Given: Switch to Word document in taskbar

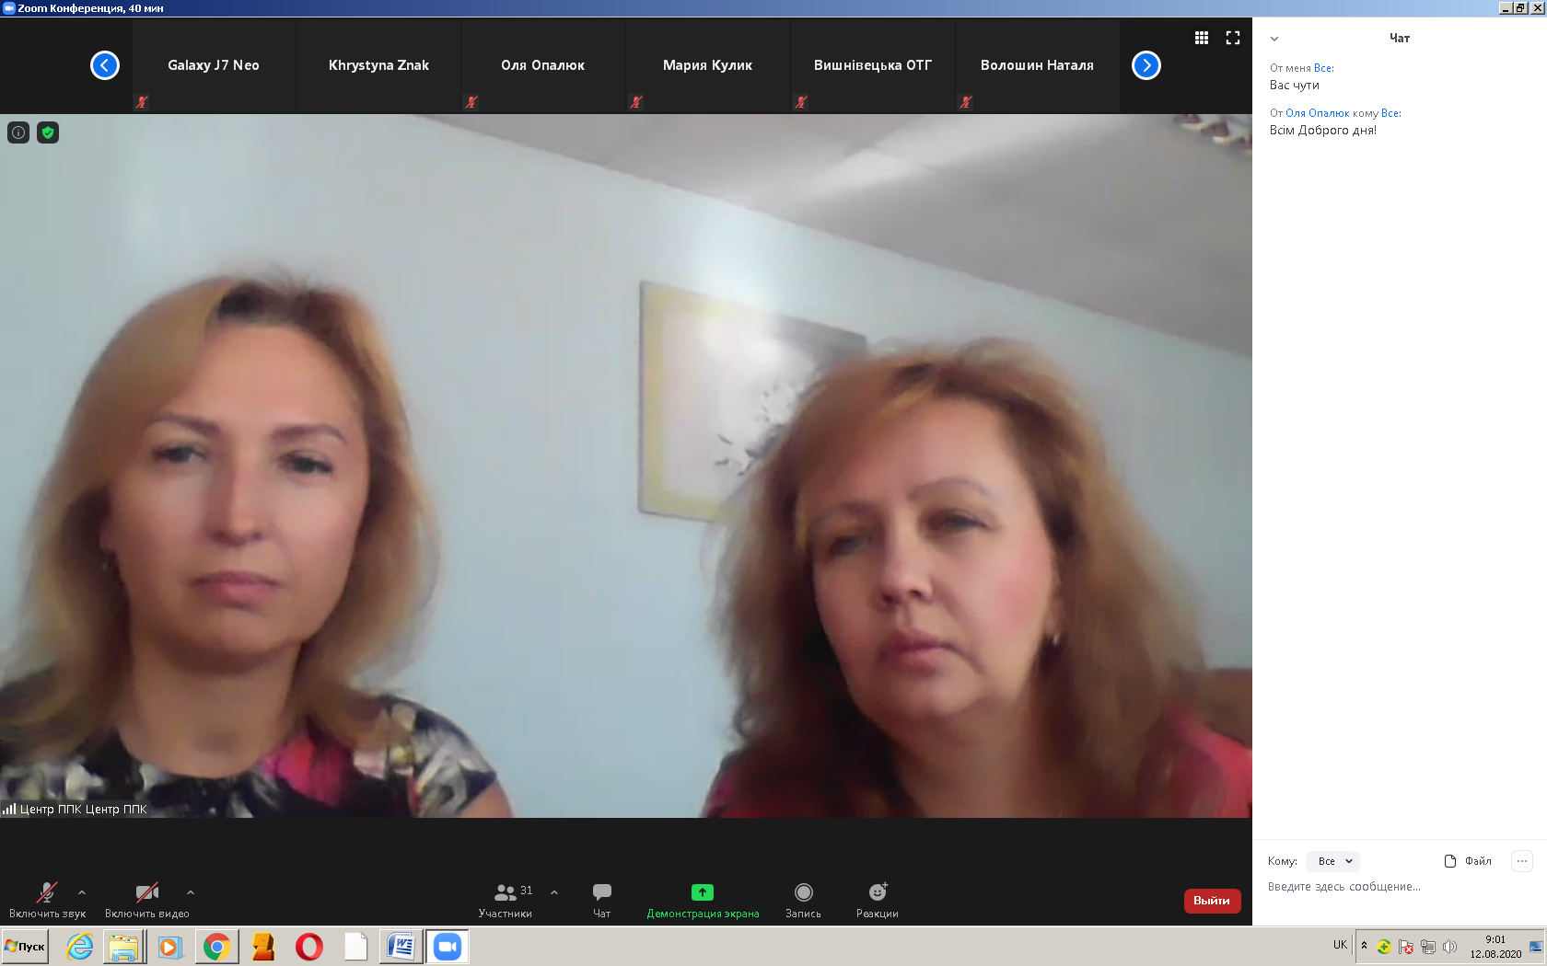Looking at the screenshot, I should (x=401, y=947).
